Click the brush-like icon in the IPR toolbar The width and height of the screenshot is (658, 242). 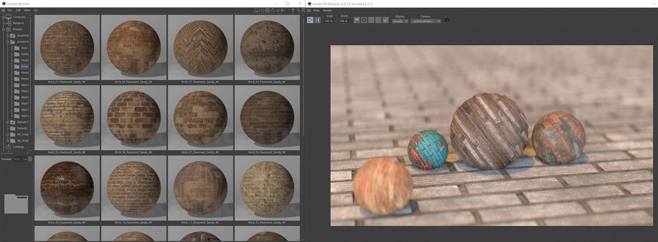point(385,20)
